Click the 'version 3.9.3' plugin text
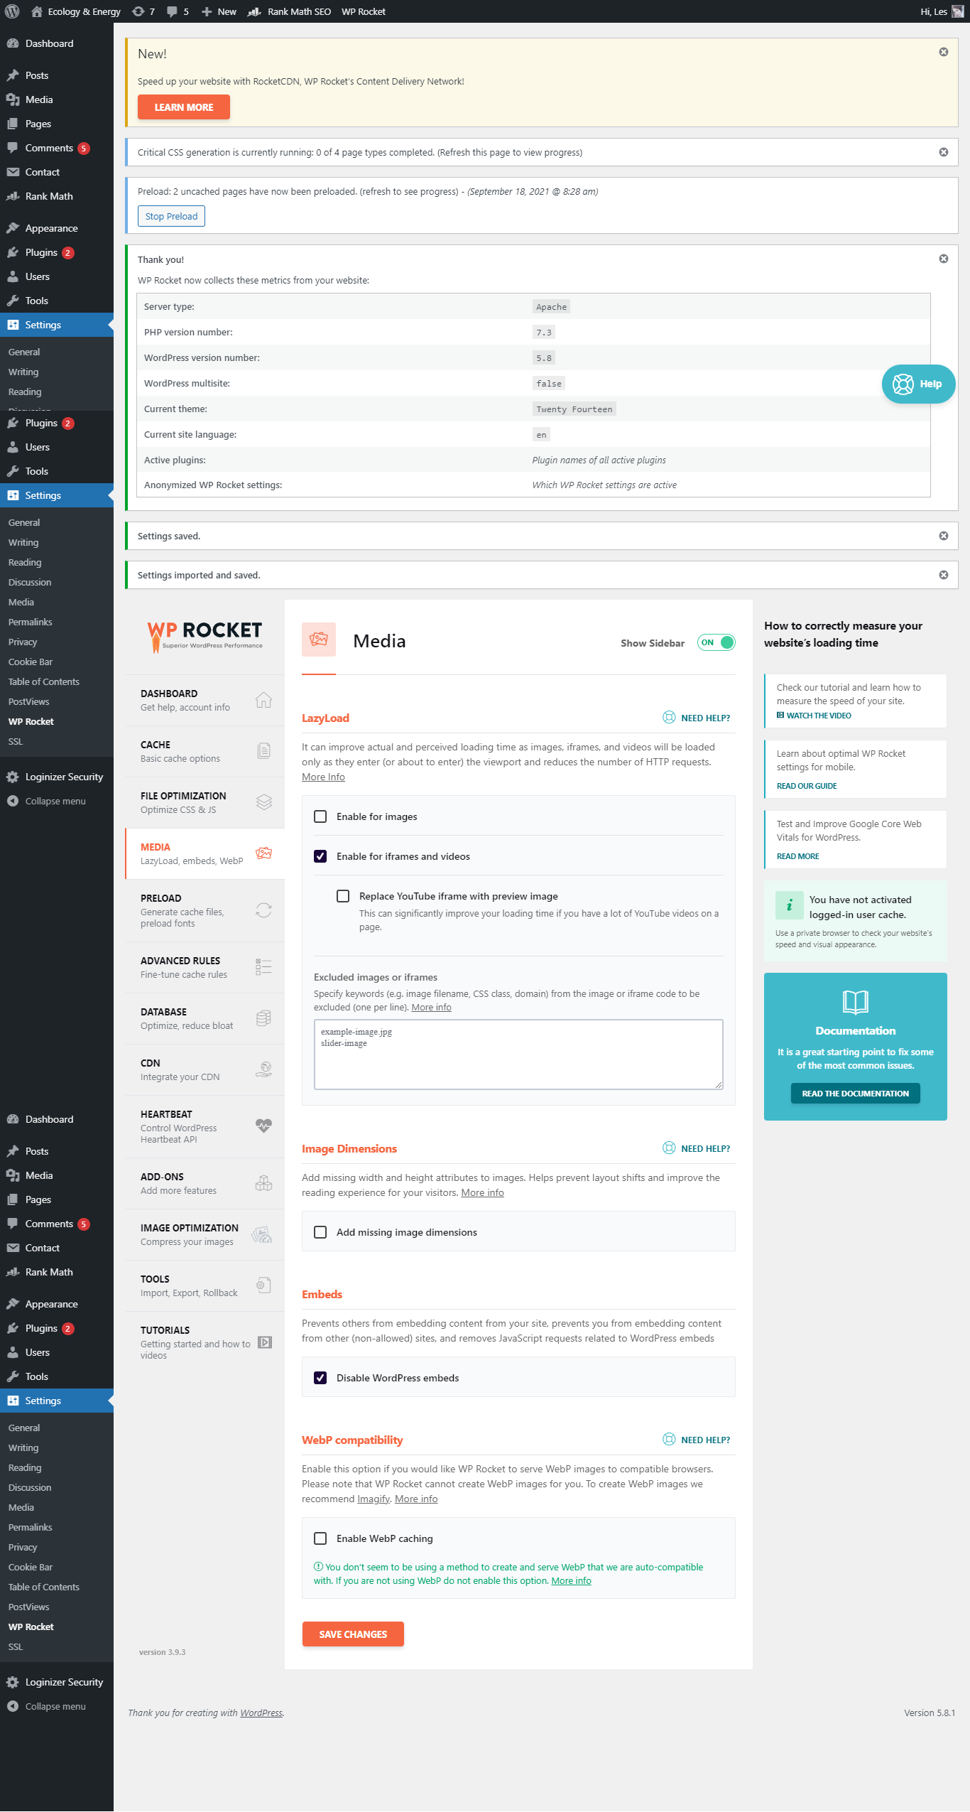This screenshot has width=970, height=1812. (162, 1652)
